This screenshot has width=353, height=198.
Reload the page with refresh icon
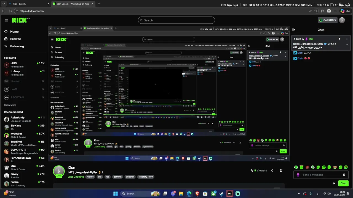coord(10,11)
